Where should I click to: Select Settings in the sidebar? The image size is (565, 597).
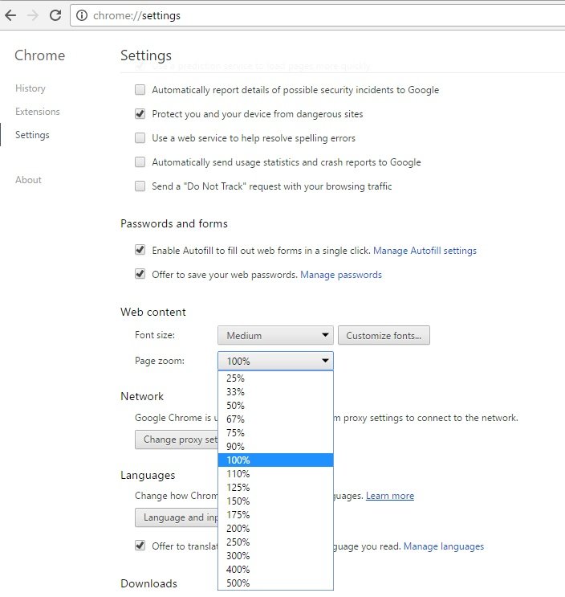tap(32, 135)
